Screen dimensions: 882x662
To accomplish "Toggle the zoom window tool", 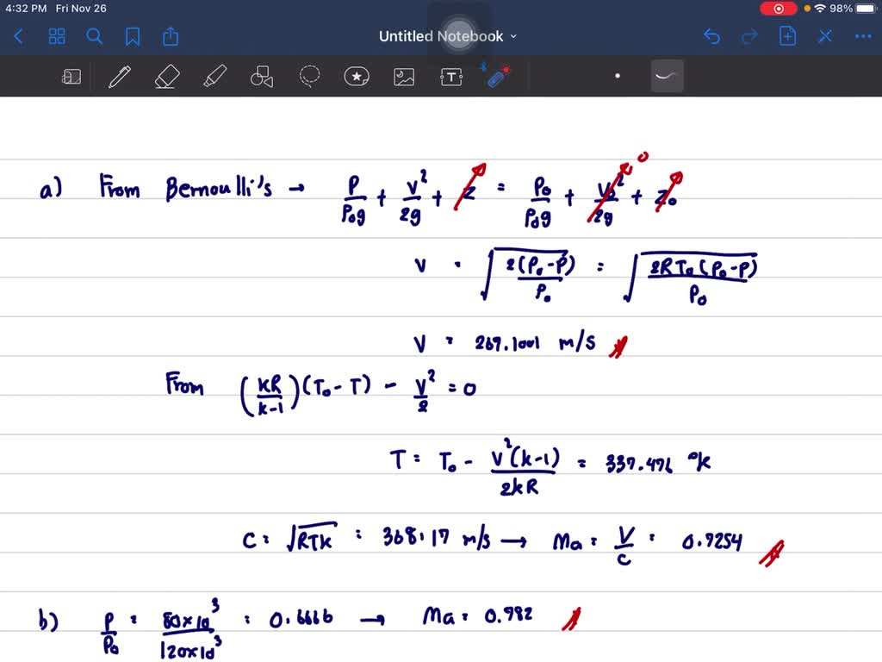I will (x=71, y=77).
